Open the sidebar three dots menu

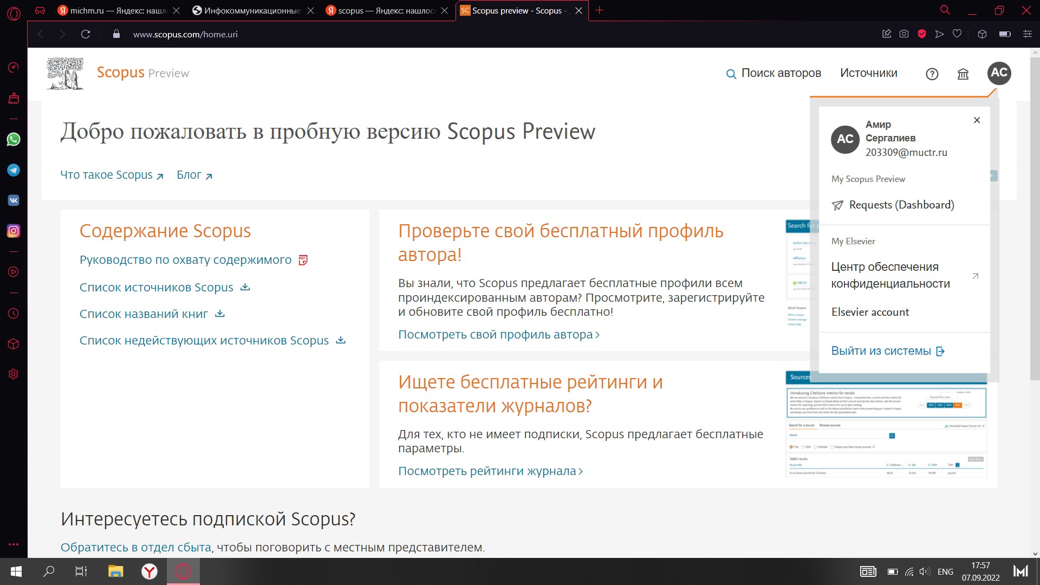point(14,544)
